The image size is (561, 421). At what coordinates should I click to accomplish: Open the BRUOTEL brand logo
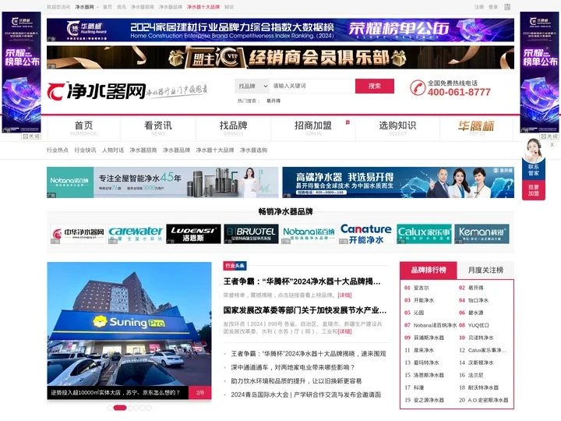click(x=251, y=234)
